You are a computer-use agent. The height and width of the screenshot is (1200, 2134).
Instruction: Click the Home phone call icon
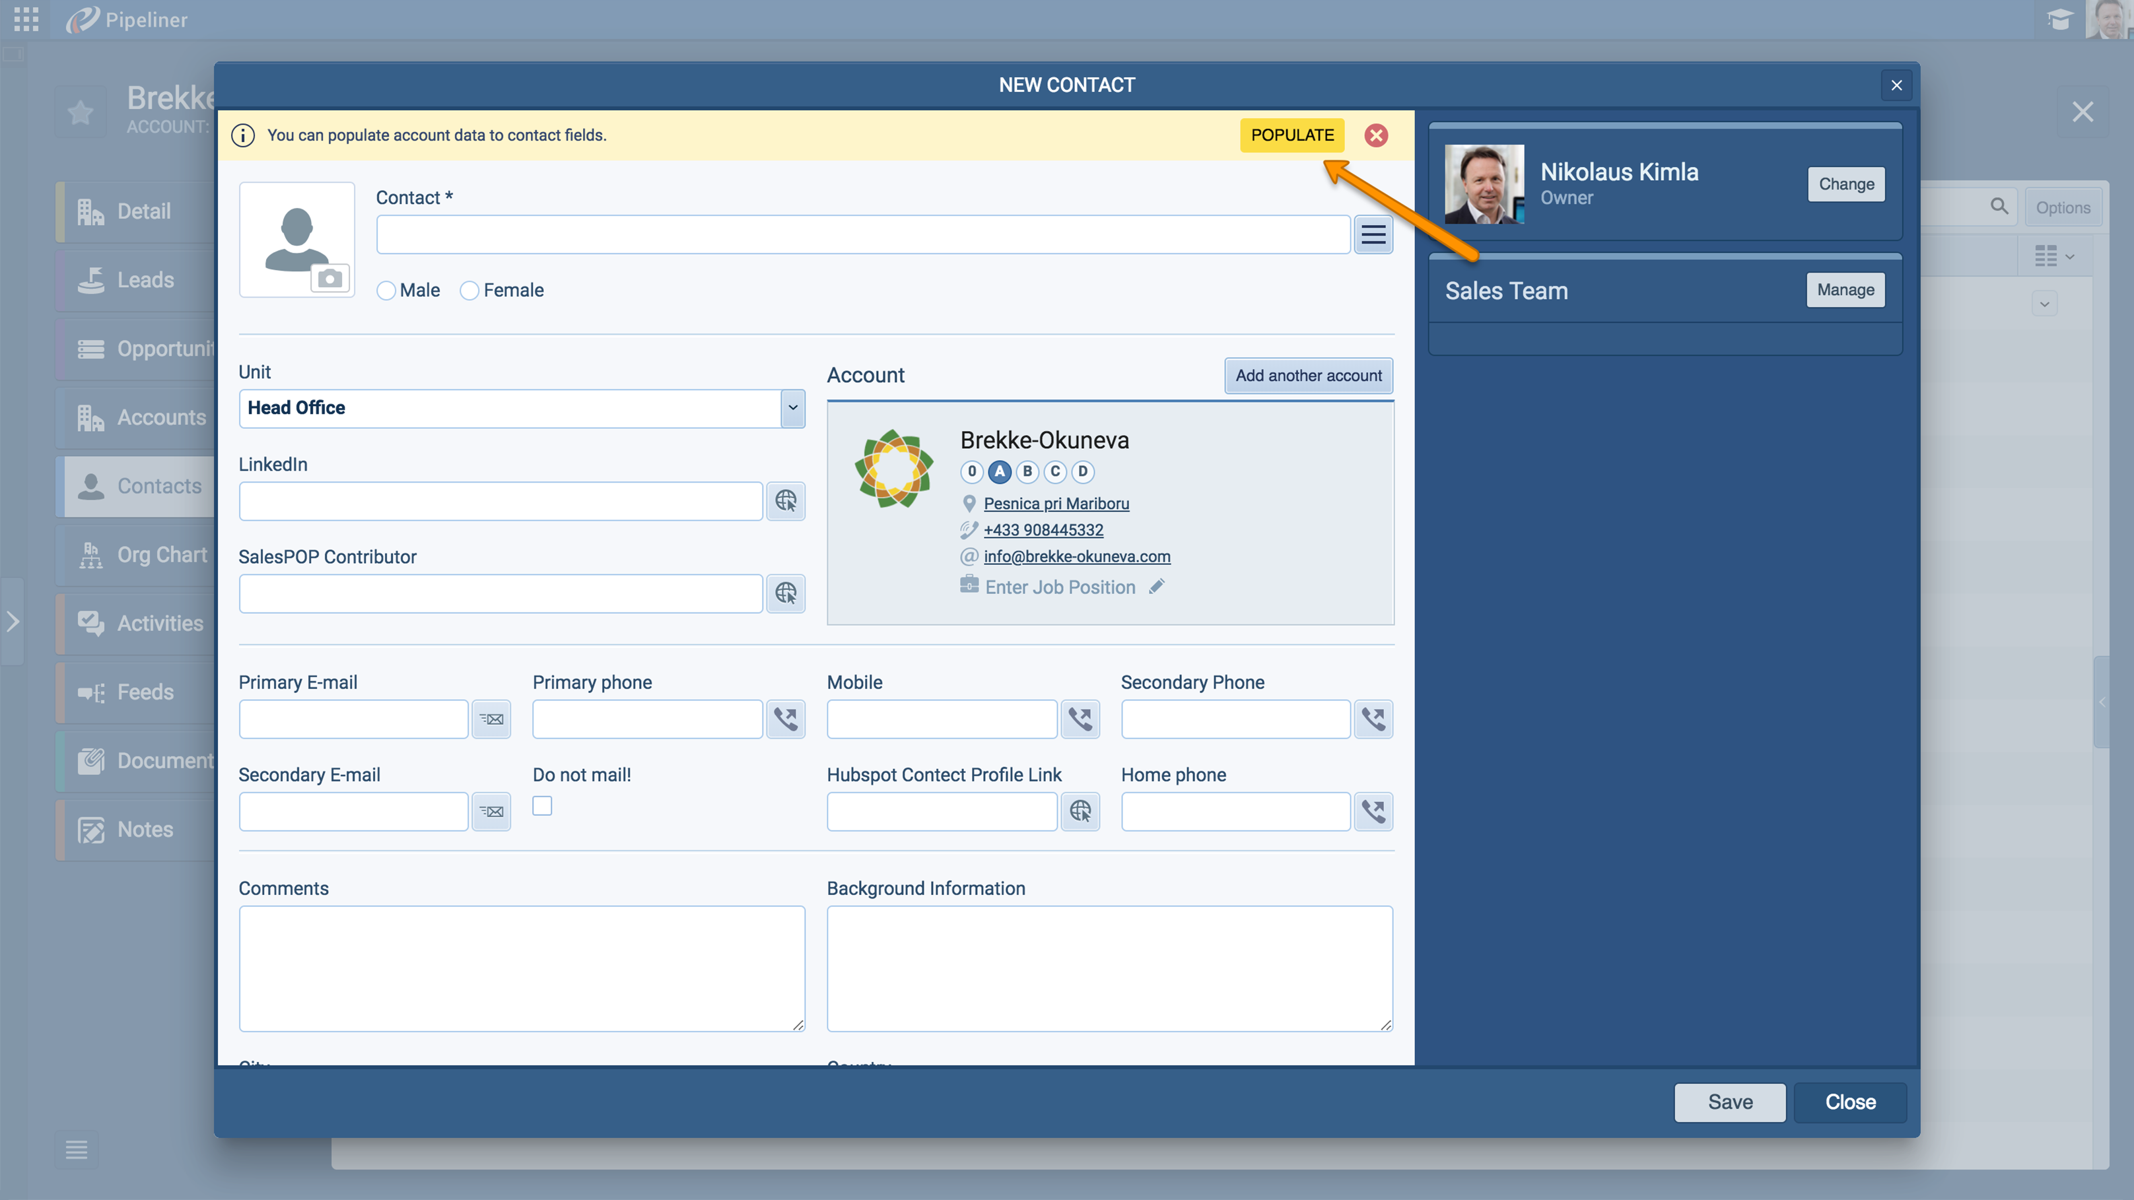point(1373,812)
